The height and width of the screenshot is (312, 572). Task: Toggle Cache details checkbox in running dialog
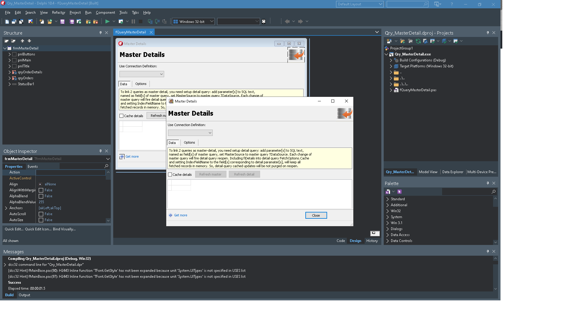click(x=170, y=175)
